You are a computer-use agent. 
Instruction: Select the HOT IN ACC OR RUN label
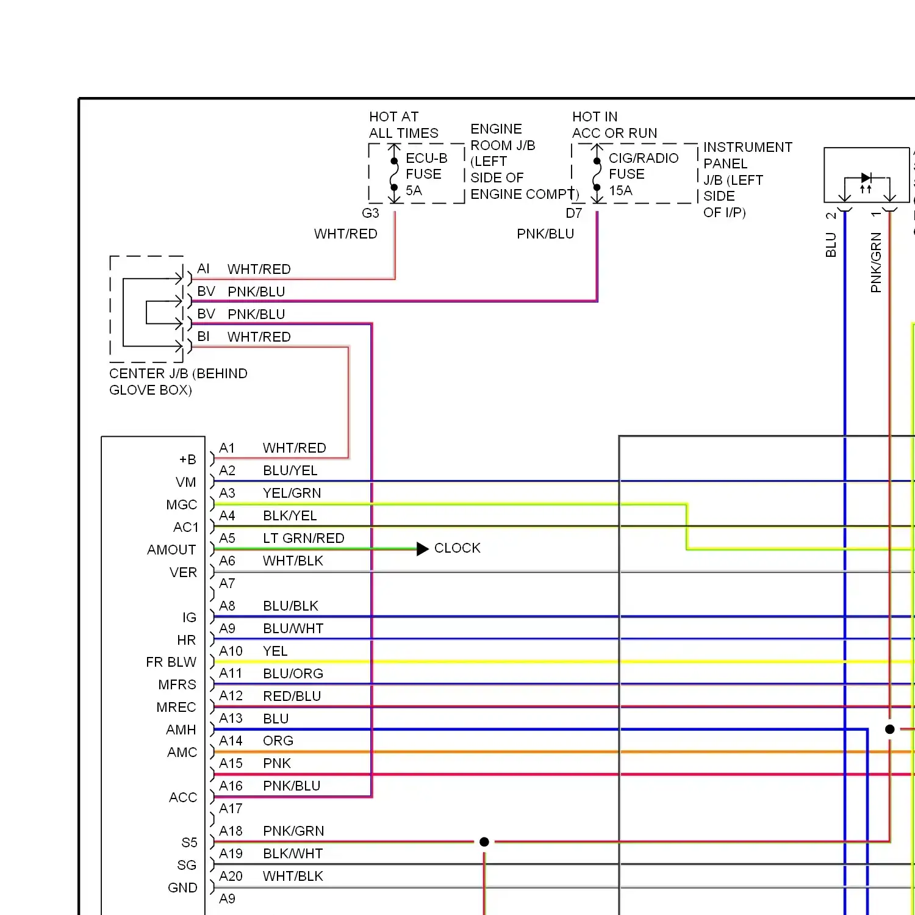[x=615, y=125]
